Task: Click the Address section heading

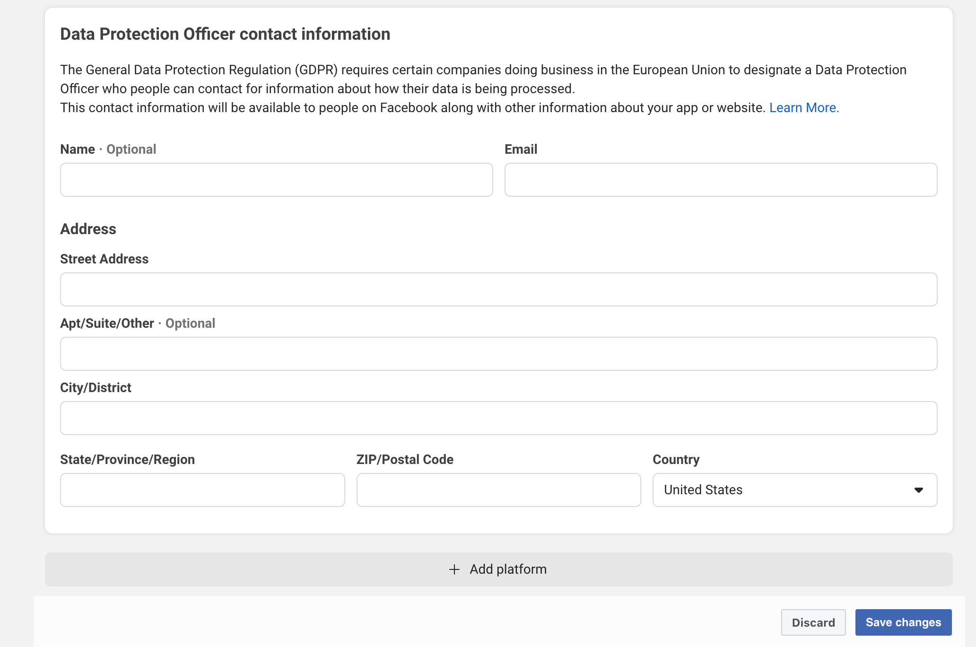Action: click(x=88, y=229)
